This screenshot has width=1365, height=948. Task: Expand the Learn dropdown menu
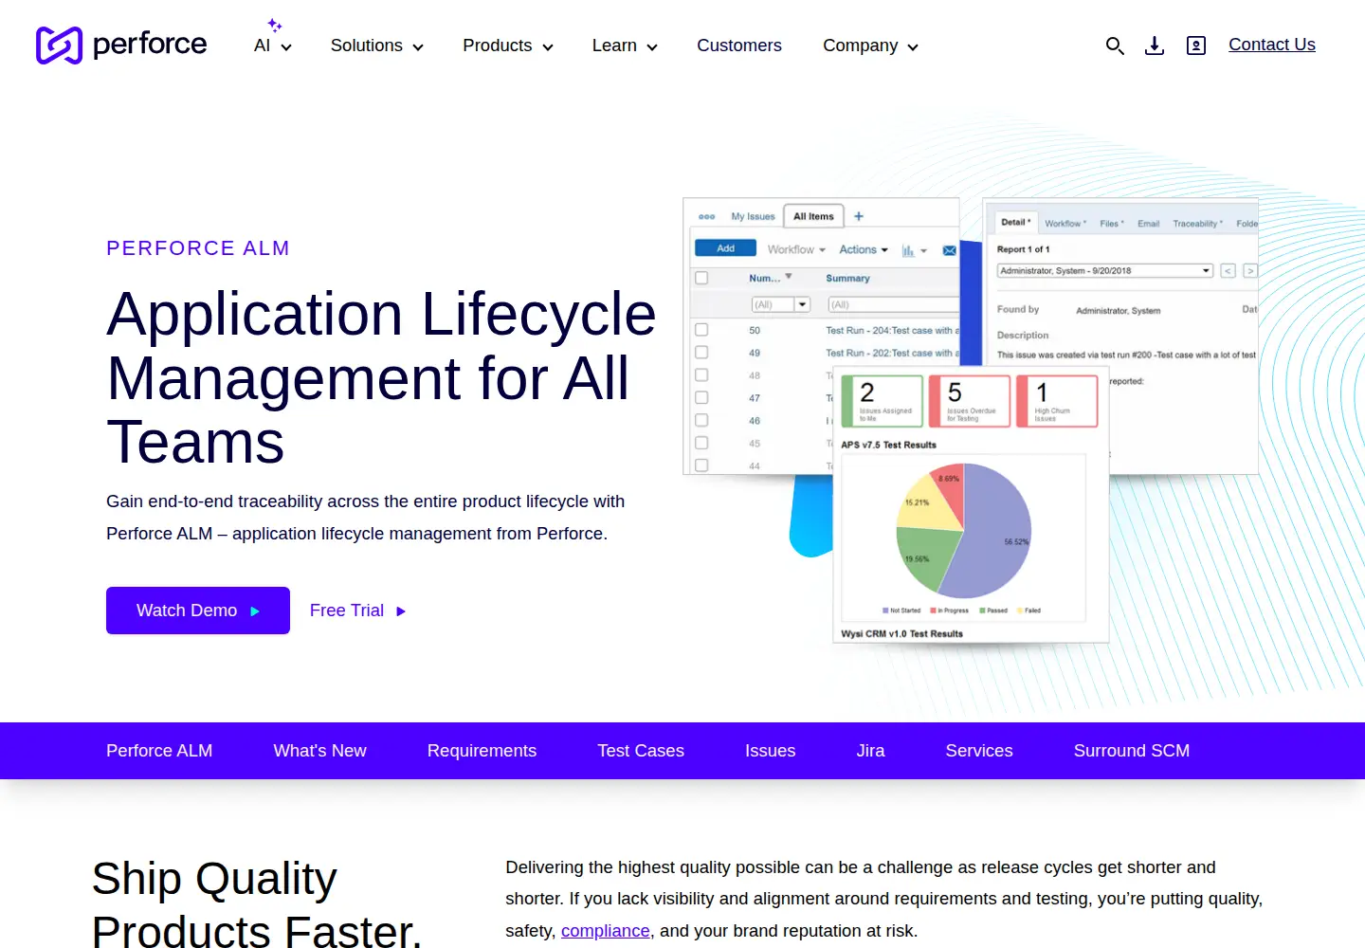tap(625, 46)
